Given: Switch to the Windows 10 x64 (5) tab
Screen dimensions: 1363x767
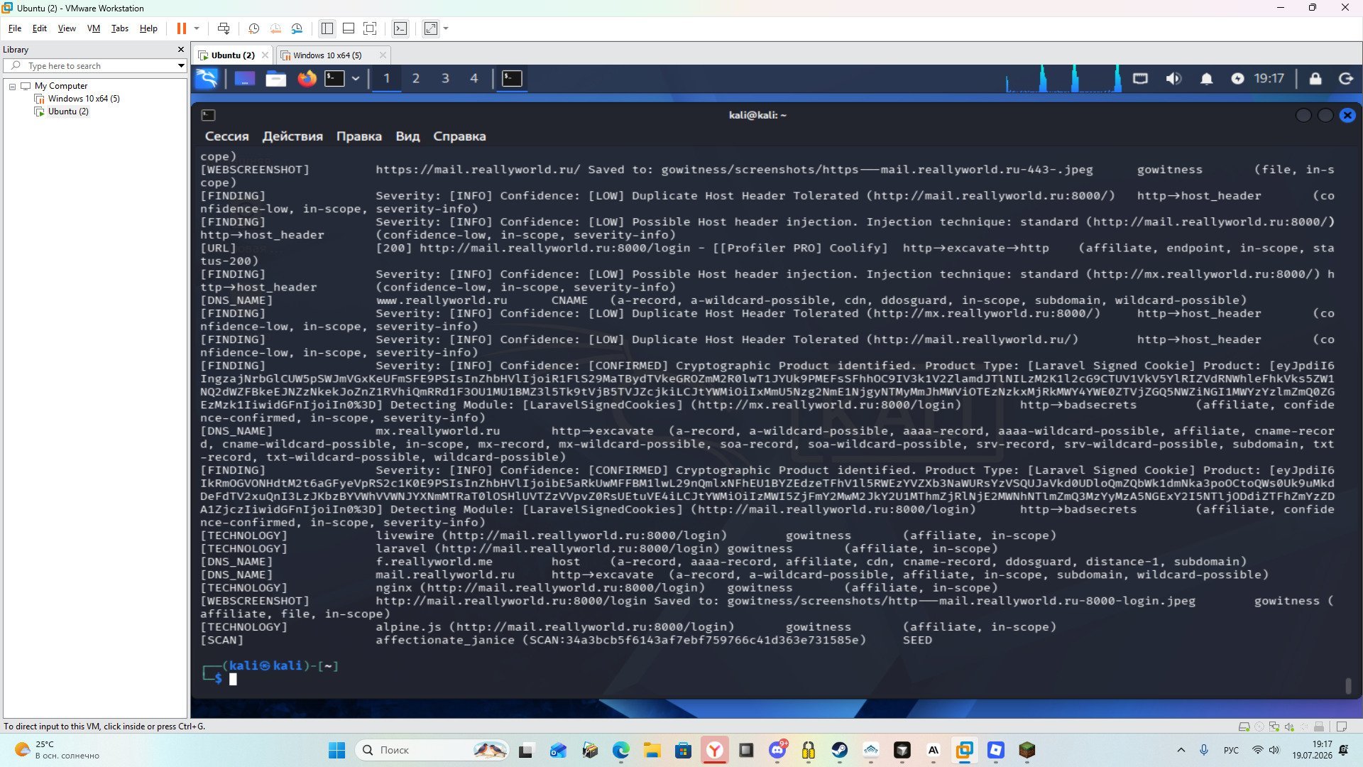Looking at the screenshot, I should (327, 55).
